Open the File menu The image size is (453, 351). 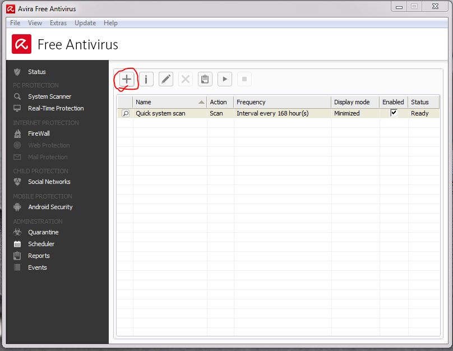tap(15, 23)
